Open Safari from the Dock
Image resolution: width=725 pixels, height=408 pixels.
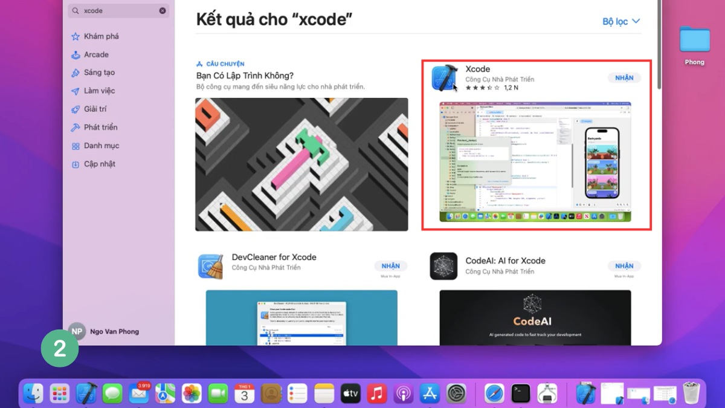[x=494, y=393]
